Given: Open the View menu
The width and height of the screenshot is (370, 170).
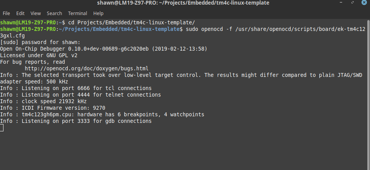Looking at the screenshot, I should pyautogui.click(x=36, y=13).
